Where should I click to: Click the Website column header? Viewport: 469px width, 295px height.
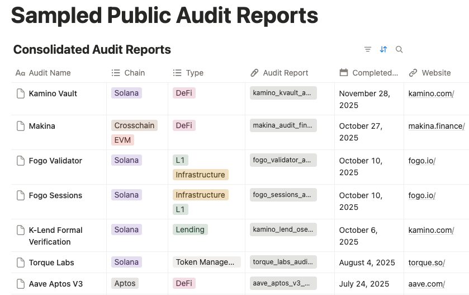[430, 73]
